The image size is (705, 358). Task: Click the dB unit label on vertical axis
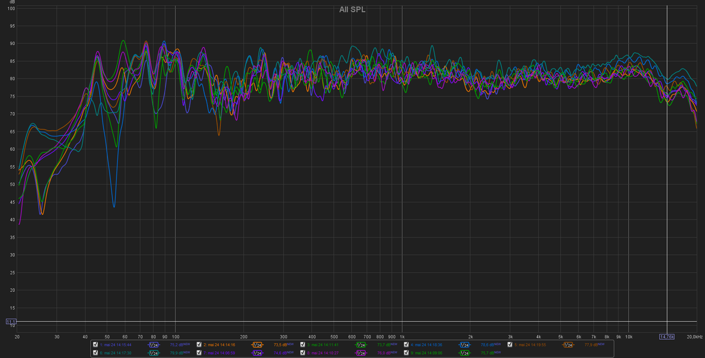(13, 3)
